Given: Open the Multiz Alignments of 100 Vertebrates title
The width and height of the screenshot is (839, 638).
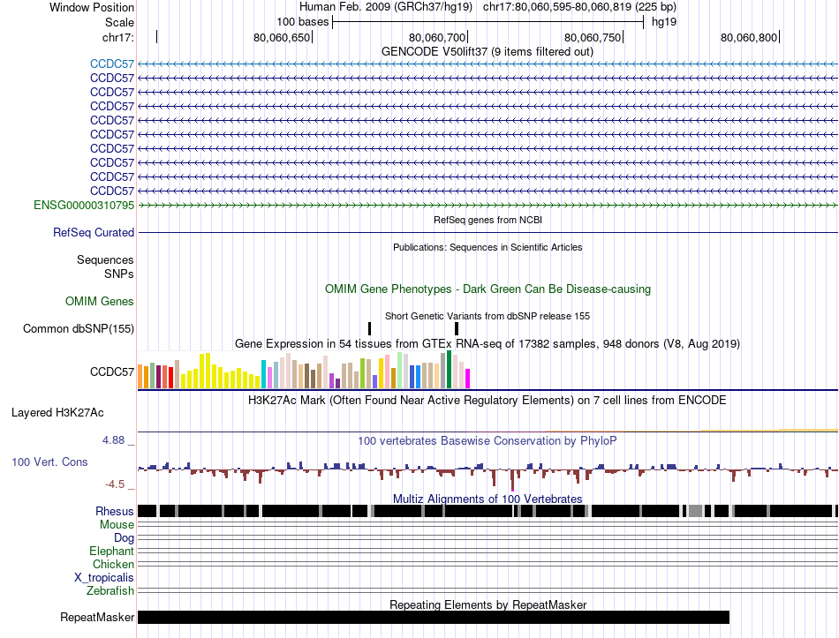Looking at the screenshot, I should click(x=488, y=499).
